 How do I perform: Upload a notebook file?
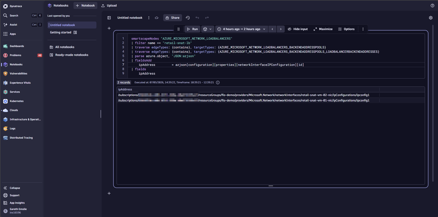[x=109, y=5]
